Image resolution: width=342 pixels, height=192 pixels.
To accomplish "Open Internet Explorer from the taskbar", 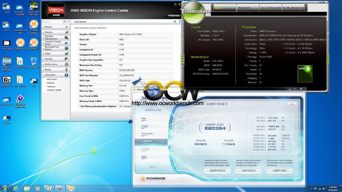I will [16, 188].
